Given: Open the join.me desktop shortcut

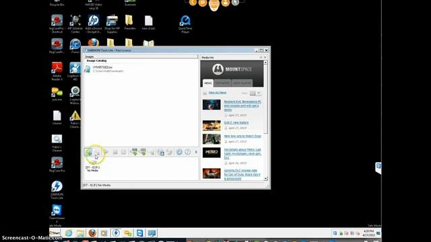Looking at the screenshot, I should (57, 94).
